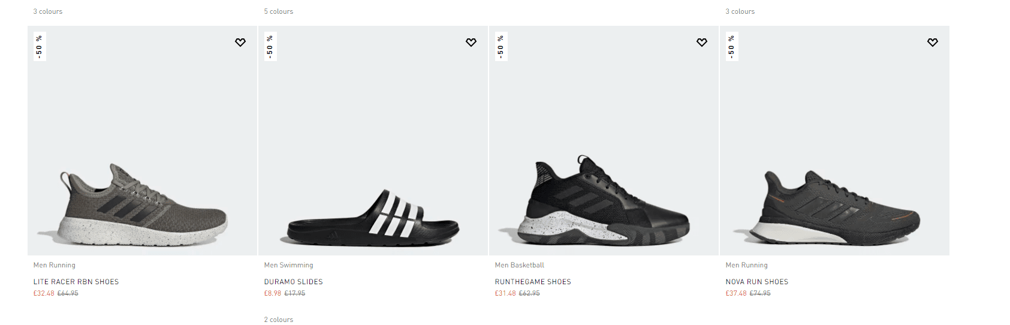
Task: Click -50% discount label on Nova Run
Action: click(x=732, y=47)
